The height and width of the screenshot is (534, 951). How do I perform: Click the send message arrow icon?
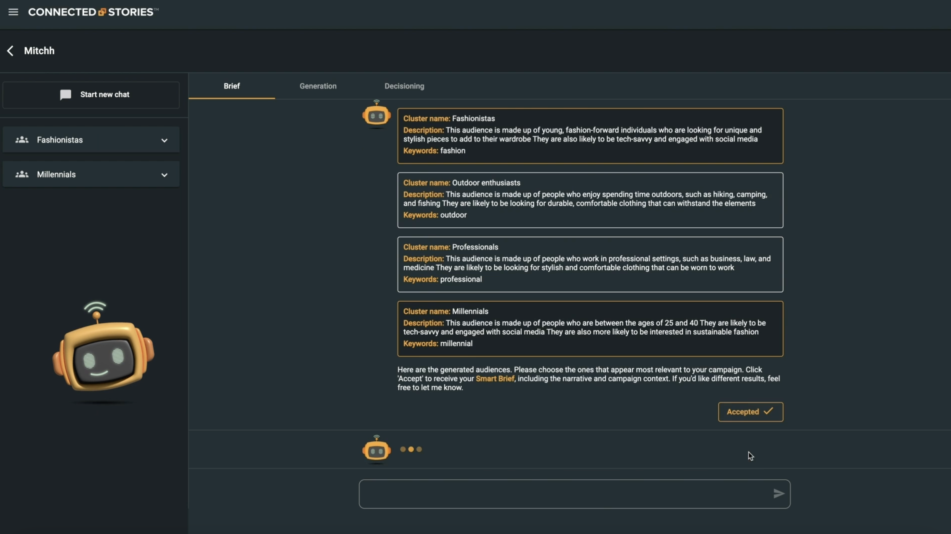pos(778,493)
